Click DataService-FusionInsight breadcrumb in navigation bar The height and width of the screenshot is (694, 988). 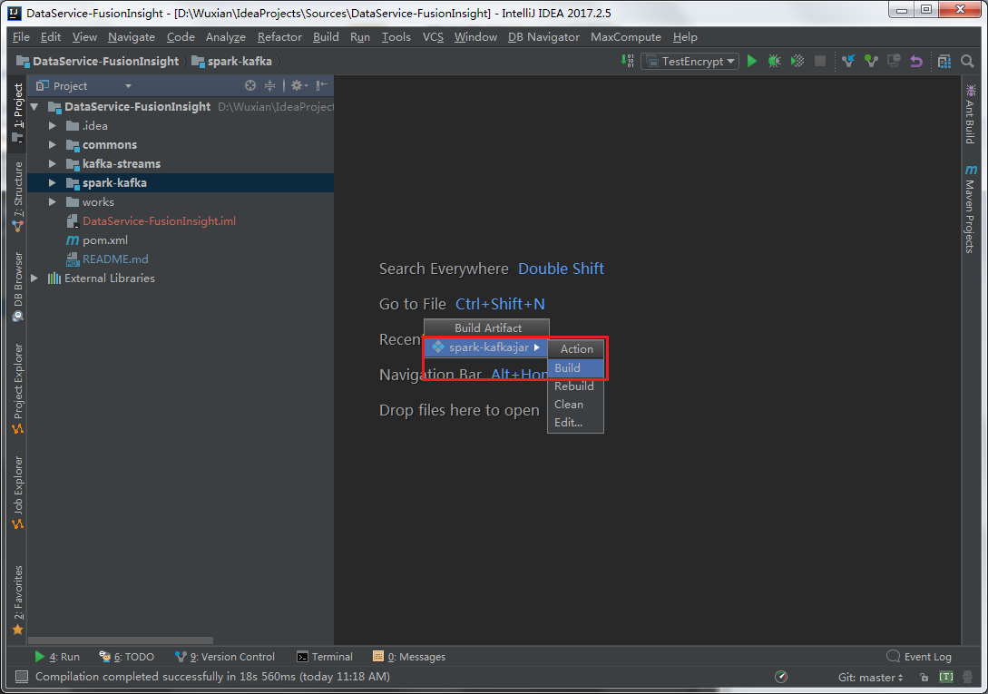[x=98, y=61]
